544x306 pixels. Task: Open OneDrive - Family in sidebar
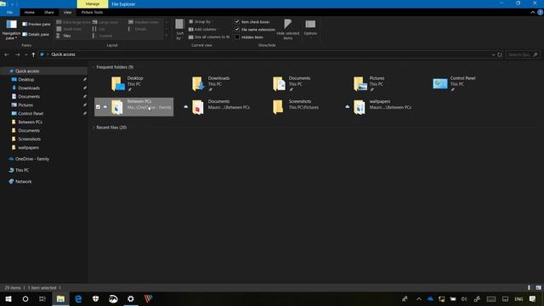pos(32,159)
